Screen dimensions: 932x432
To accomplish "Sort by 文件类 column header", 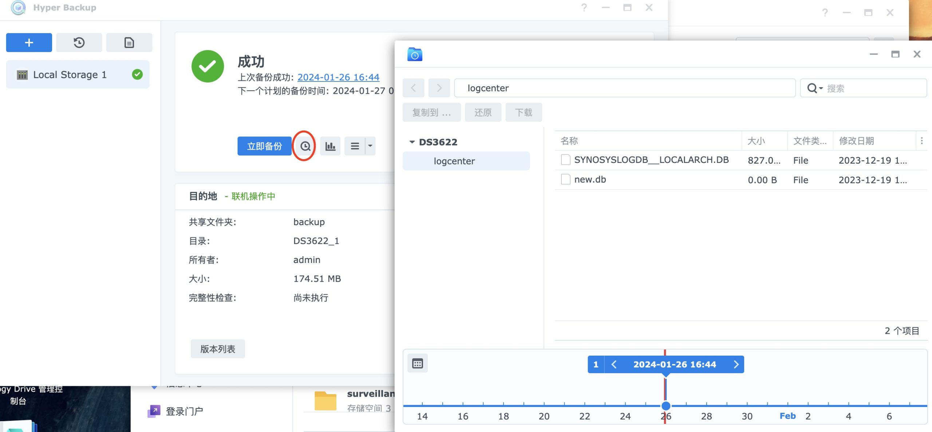I will pos(810,141).
